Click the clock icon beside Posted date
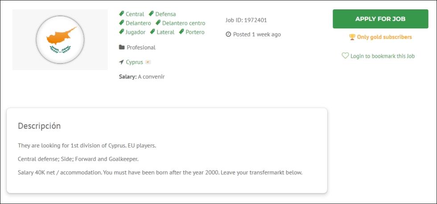 (228, 34)
